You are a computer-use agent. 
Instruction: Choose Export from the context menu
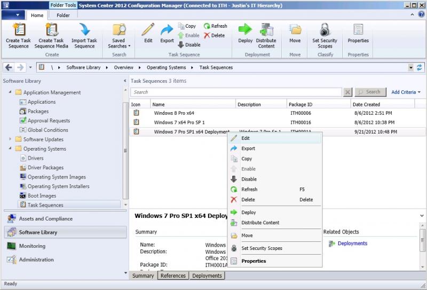(275, 148)
